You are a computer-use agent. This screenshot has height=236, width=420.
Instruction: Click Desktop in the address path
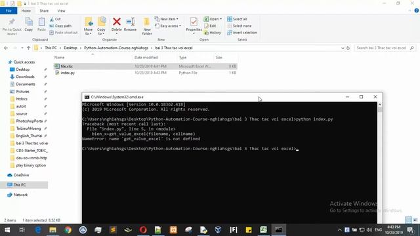point(70,48)
